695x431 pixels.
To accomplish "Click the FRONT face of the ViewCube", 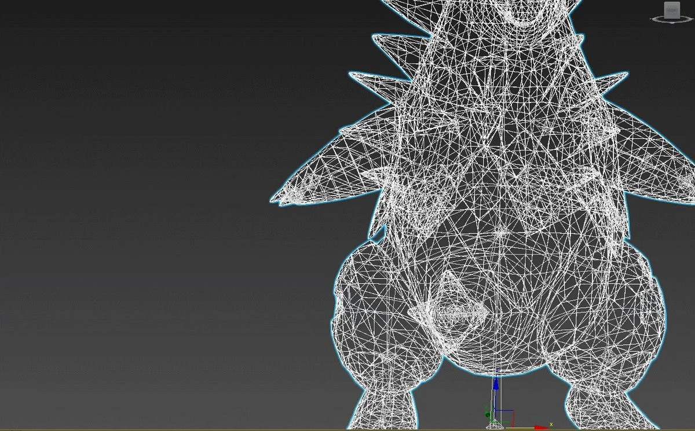I will [672, 9].
